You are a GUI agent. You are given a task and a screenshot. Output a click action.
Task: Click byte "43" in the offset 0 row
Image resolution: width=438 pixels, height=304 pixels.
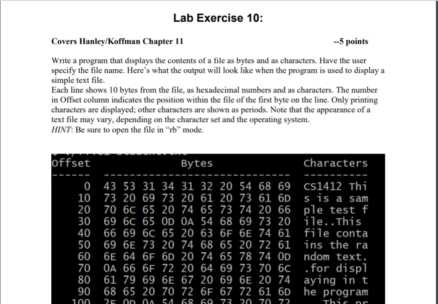110,186
